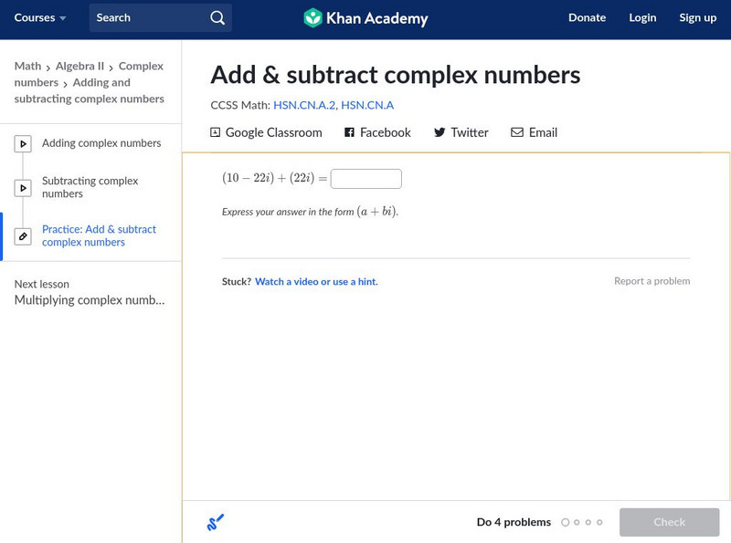Open the HSN.CN.A.2 standard link
The height and width of the screenshot is (543, 731).
click(303, 106)
